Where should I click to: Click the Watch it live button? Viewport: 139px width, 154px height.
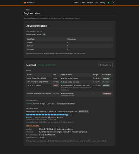(x=105, y=65)
